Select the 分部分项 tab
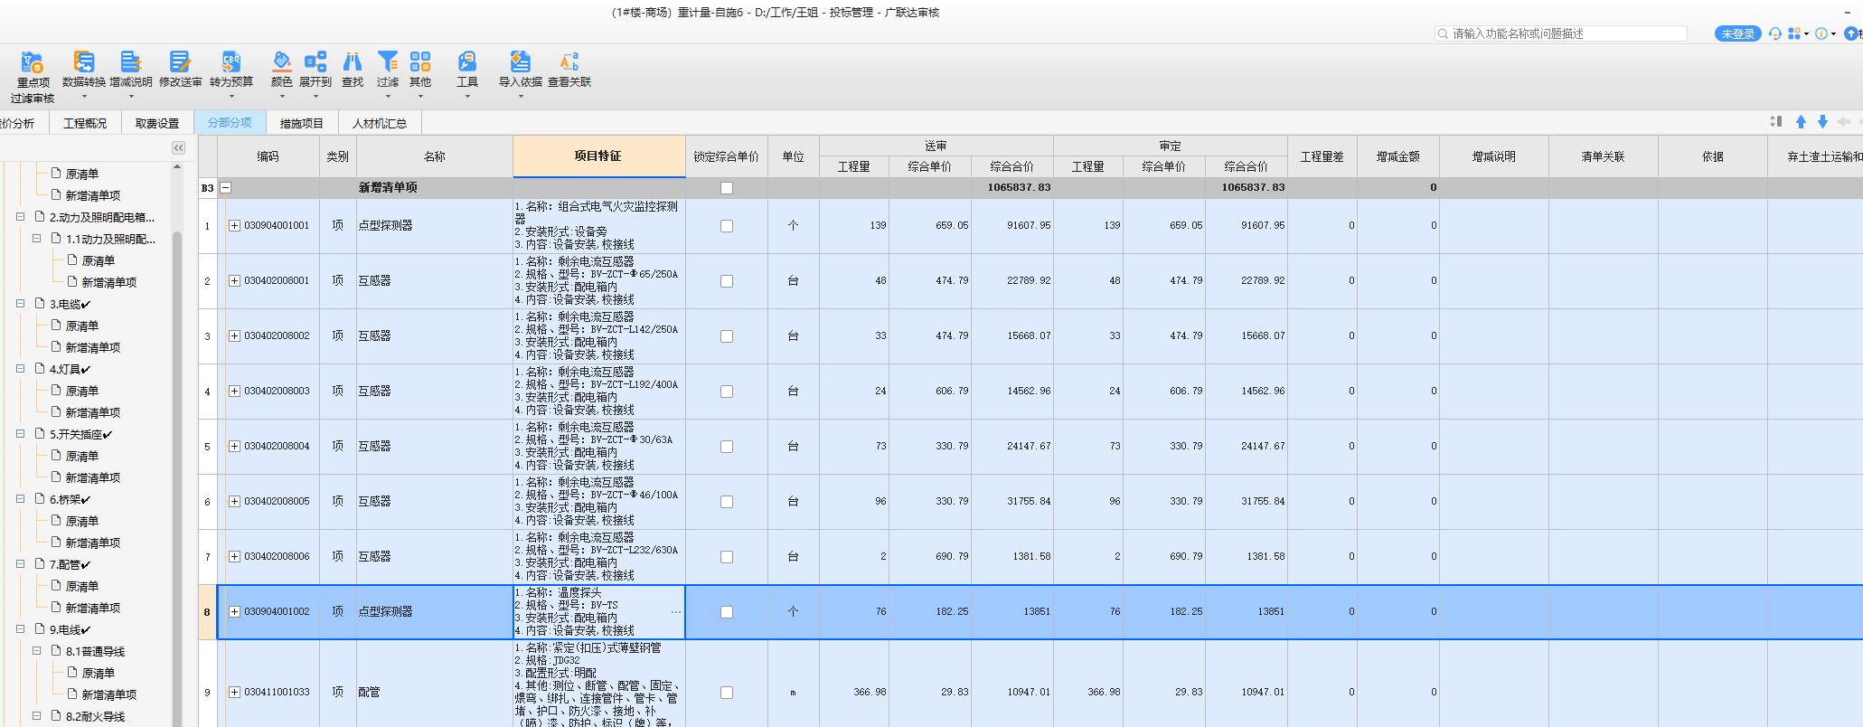This screenshot has width=1863, height=727. pyautogui.click(x=230, y=123)
